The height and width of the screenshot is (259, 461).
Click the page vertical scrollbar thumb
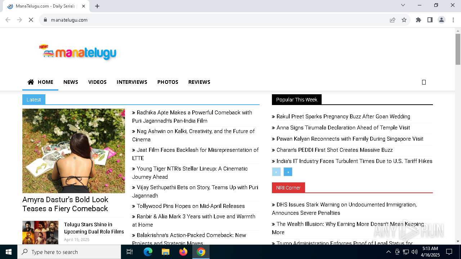[x=458, y=49]
